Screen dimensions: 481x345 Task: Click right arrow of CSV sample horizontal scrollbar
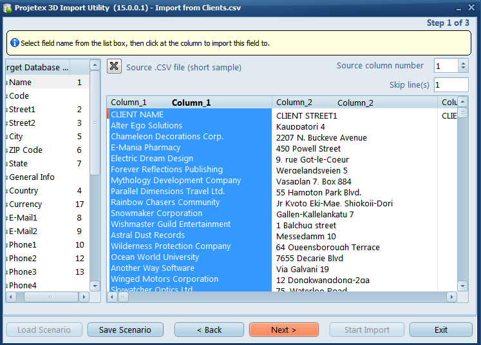point(451,297)
